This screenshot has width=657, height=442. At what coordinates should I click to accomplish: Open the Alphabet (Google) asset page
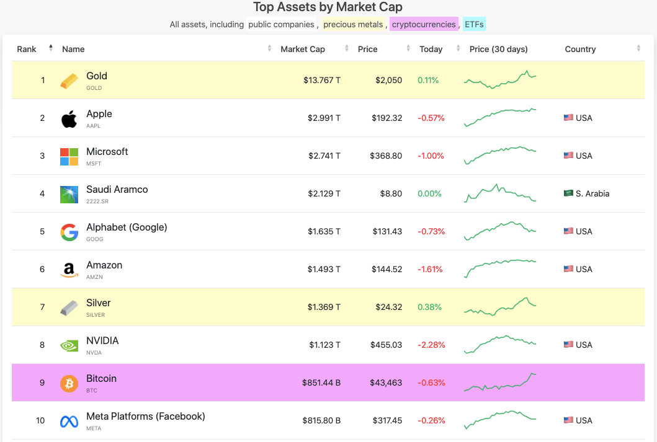tap(127, 228)
